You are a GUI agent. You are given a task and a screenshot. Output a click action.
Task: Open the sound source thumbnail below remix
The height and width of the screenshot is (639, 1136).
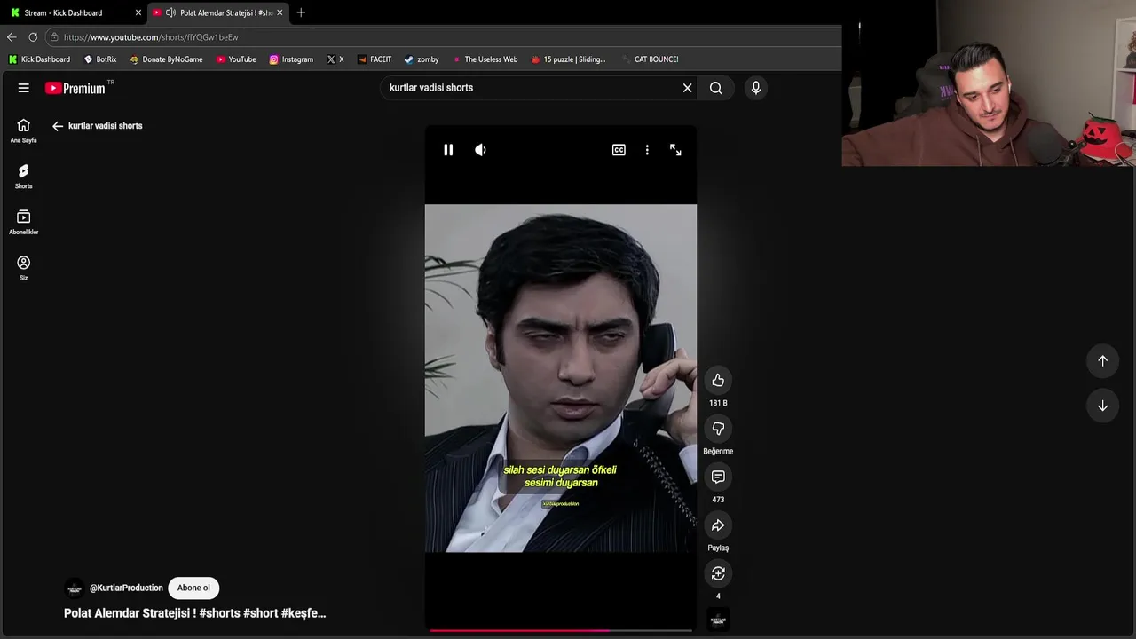pos(718,620)
